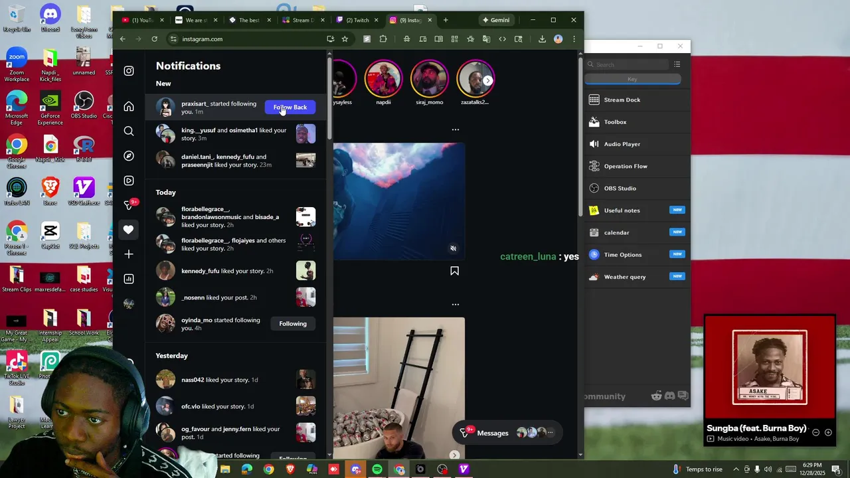The height and width of the screenshot is (478, 850).
Task: Open nass042 liked your story notification
Action: (236, 380)
